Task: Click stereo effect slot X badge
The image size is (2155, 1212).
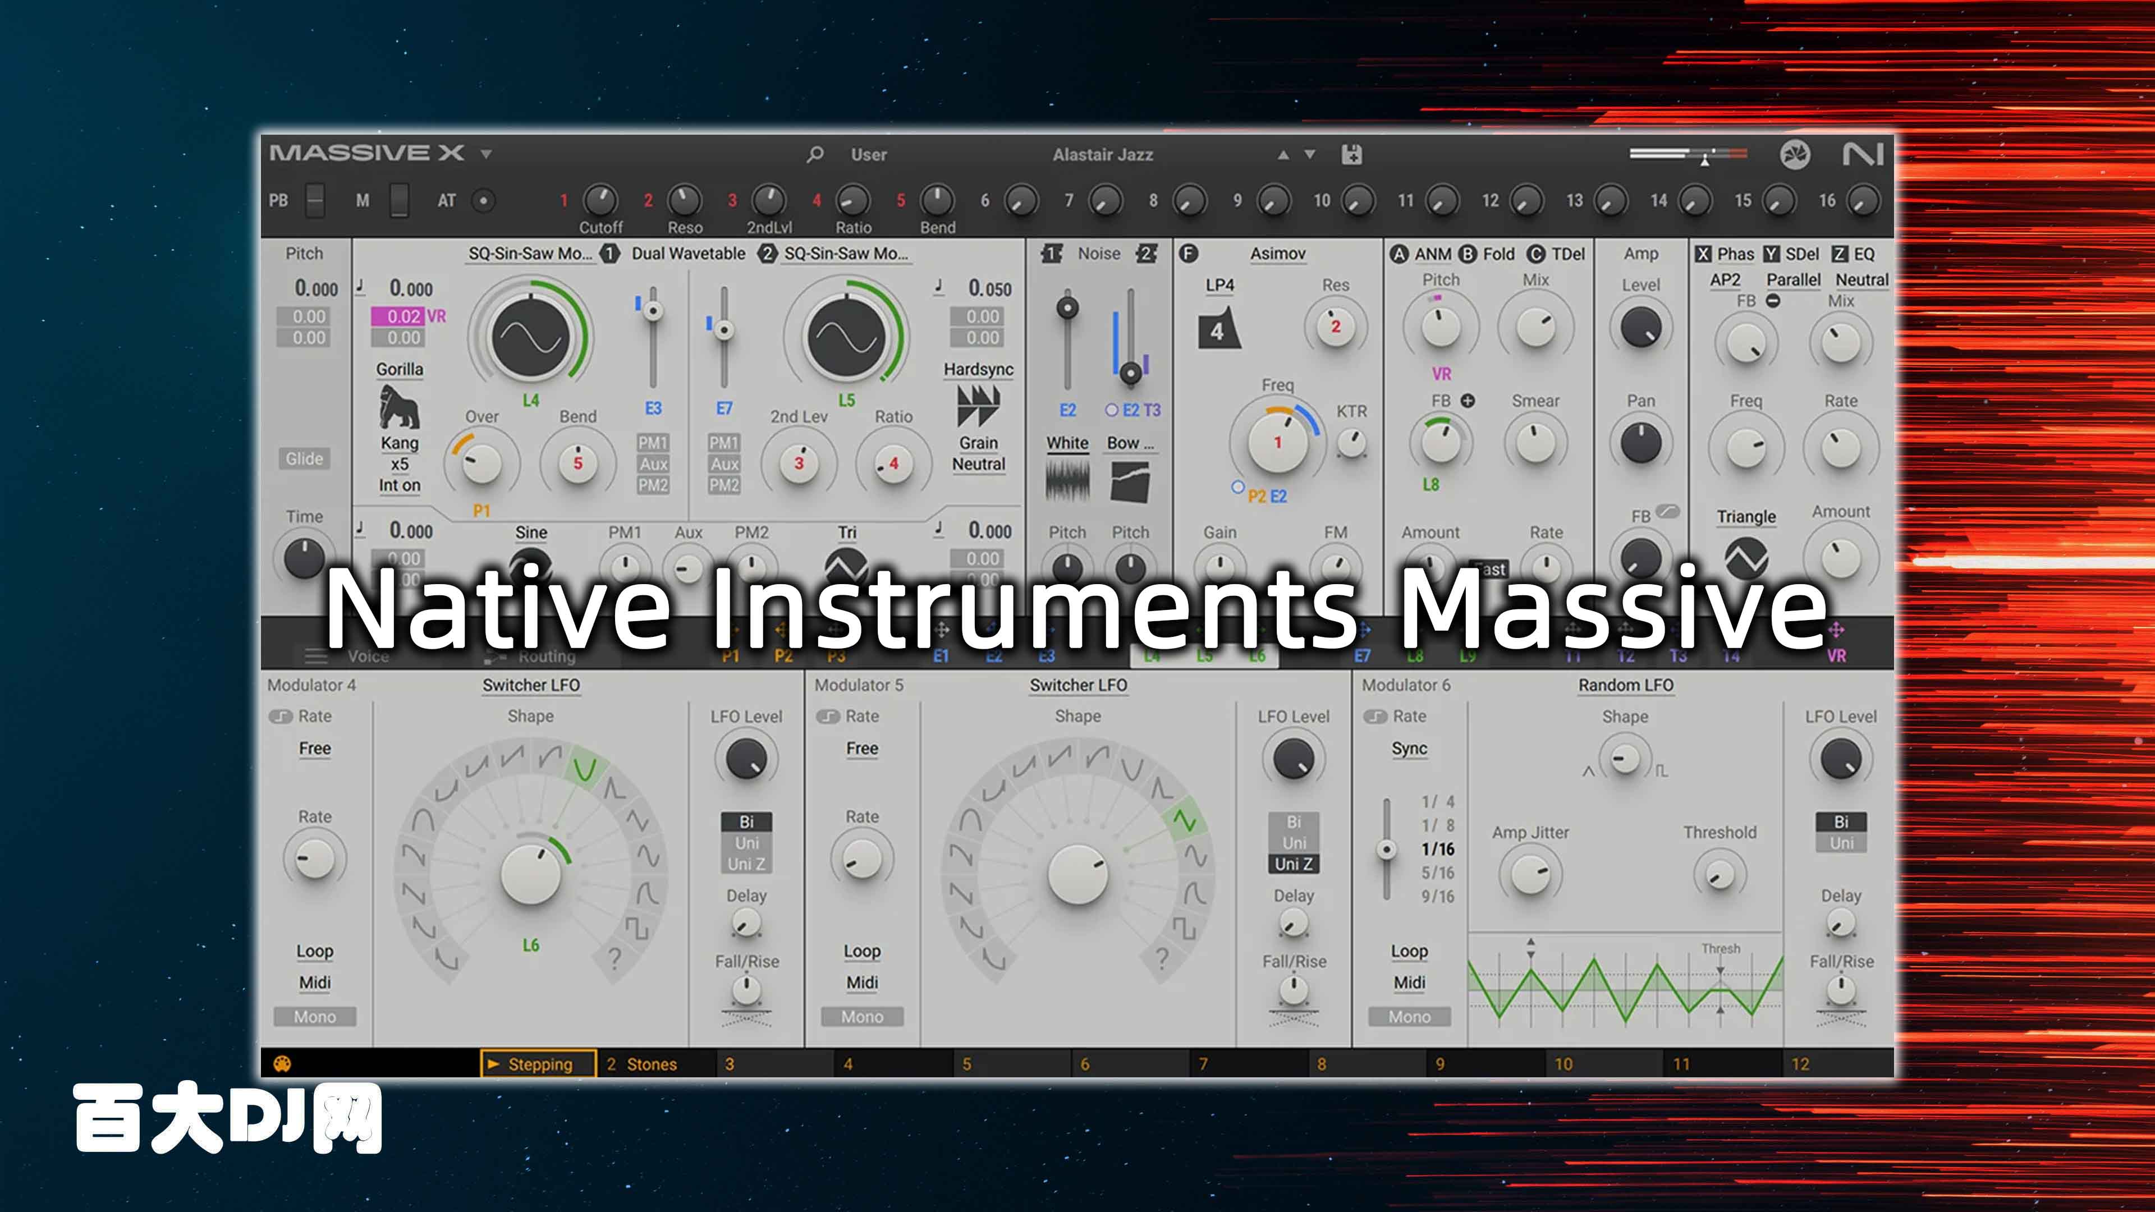Action: pos(1703,254)
